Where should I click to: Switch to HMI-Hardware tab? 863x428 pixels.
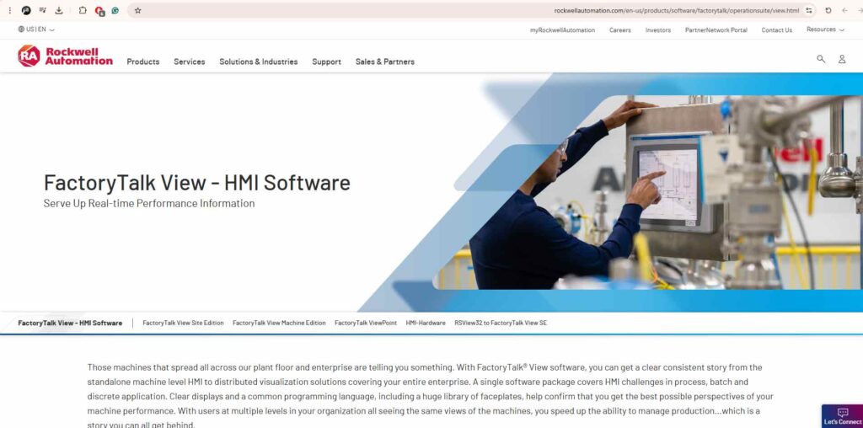[426, 323]
